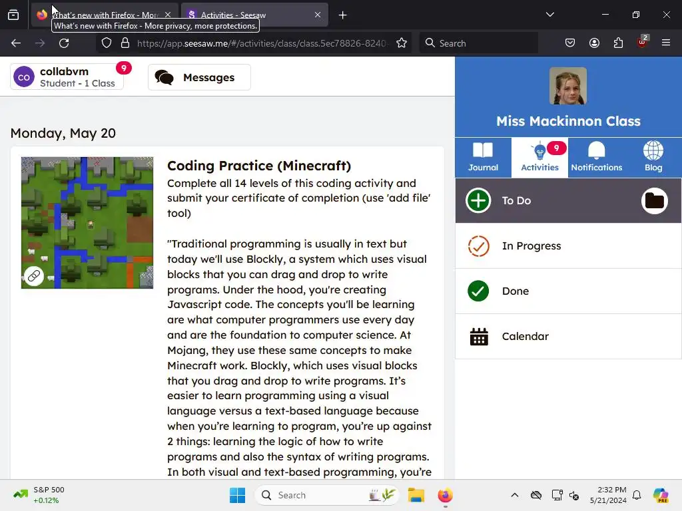Show Done activities
Screen dimensions: 682x511
(x=568, y=291)
